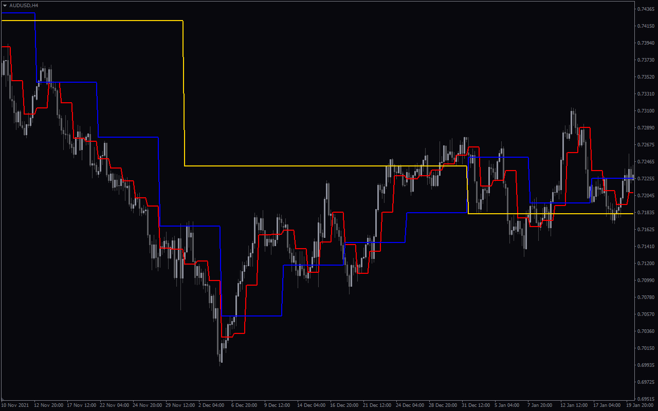The height and width of the screenshot is (411, 658).
Task: Click the 14 Dec 04:00 time label
Action: pos(312,405)
